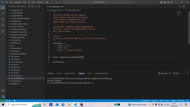This screenshot has height=107, width=190.
Task: Refresh the Explorer file tree
Action: click(x=35, y=7)
